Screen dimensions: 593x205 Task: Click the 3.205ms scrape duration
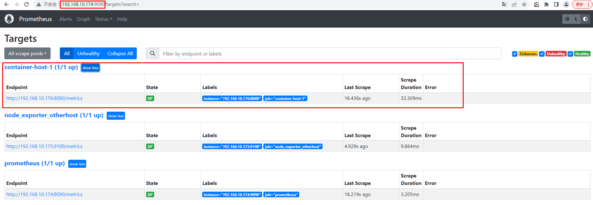(x=410, y=194)
